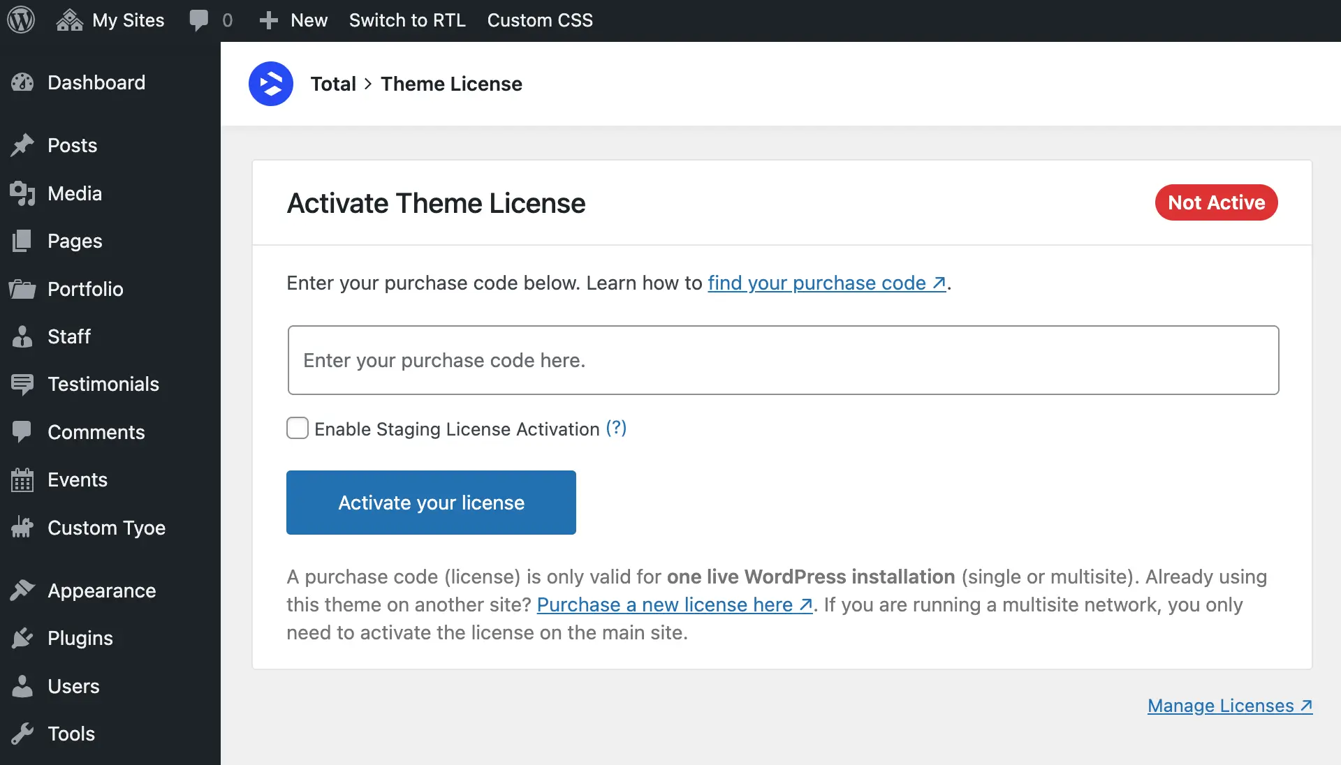Click the Events calendar icon
The height and width of the screenshot is (765, 1341).
pyautogui.click(x=22, y=480)
